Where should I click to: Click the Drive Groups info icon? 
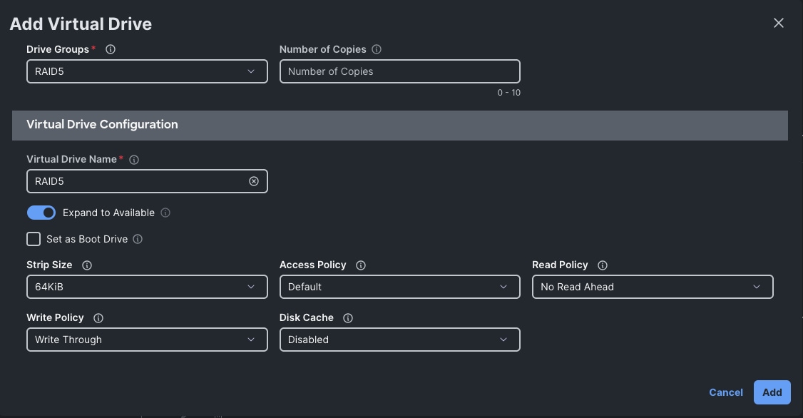[111, 49]
